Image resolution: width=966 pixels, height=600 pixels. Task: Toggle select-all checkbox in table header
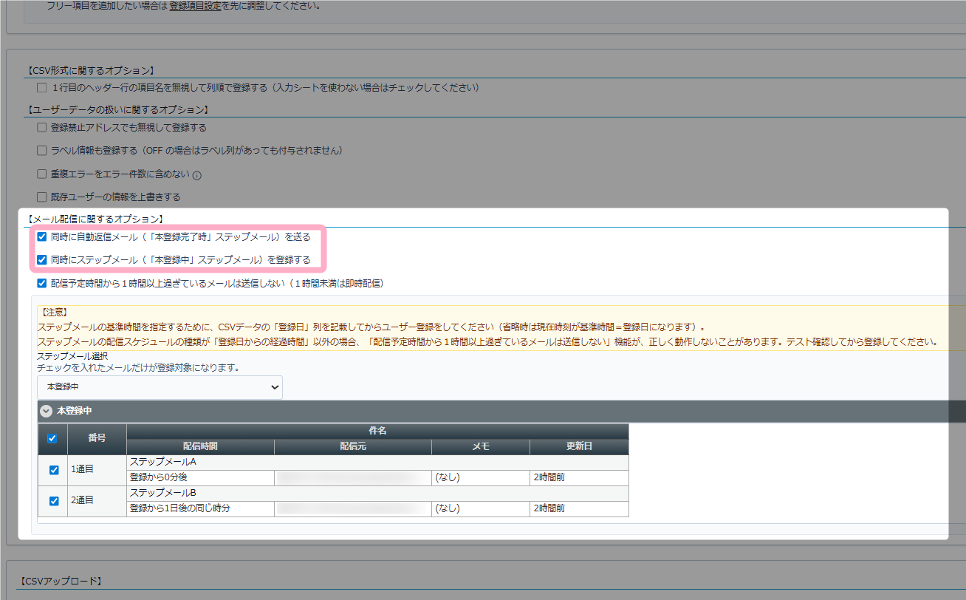pyautogui.click(x=52, y=438)
